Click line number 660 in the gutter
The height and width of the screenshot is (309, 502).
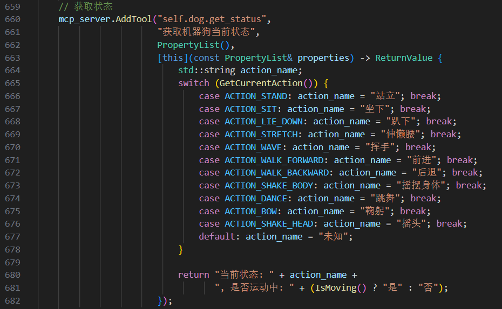pos(12,19)
